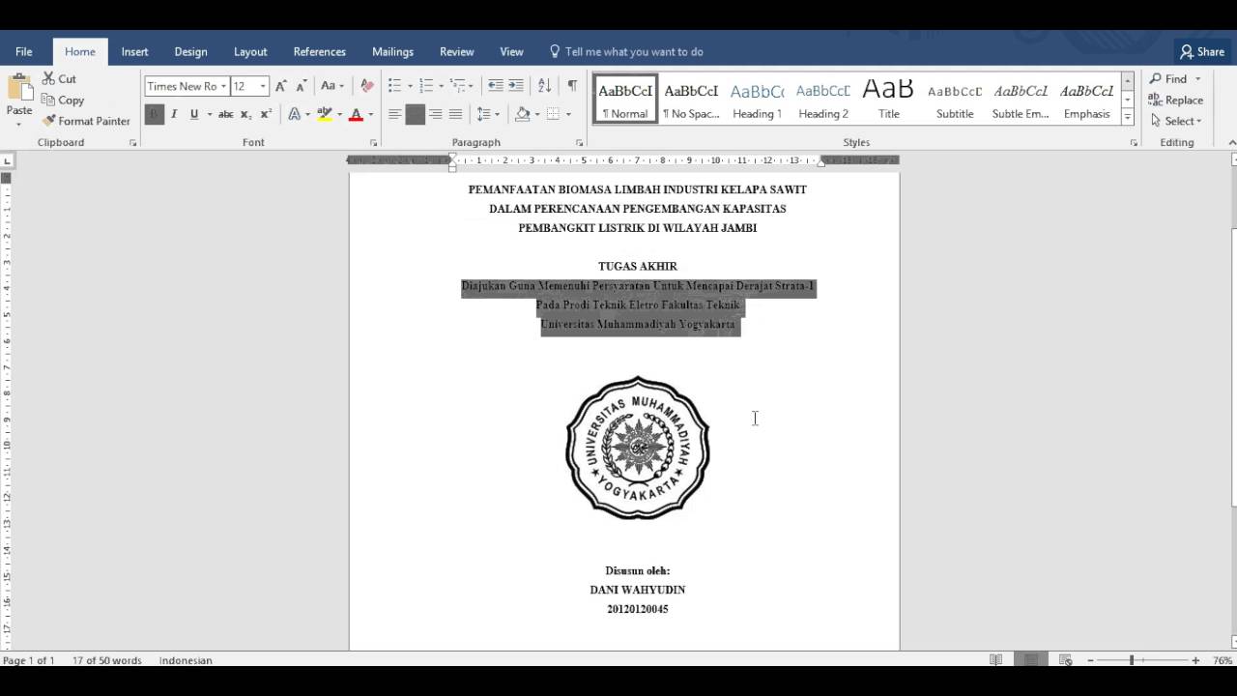Apply the Heading 1 style
Image resolution: width=1237 pixels, height=696 pixels.
pos(757,101)
